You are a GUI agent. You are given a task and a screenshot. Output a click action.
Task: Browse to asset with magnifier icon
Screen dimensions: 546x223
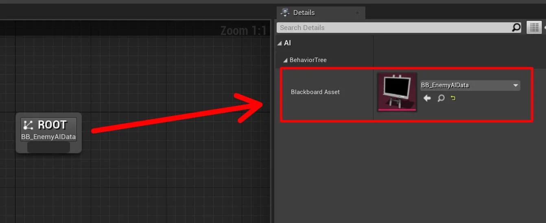pos(441,98)
